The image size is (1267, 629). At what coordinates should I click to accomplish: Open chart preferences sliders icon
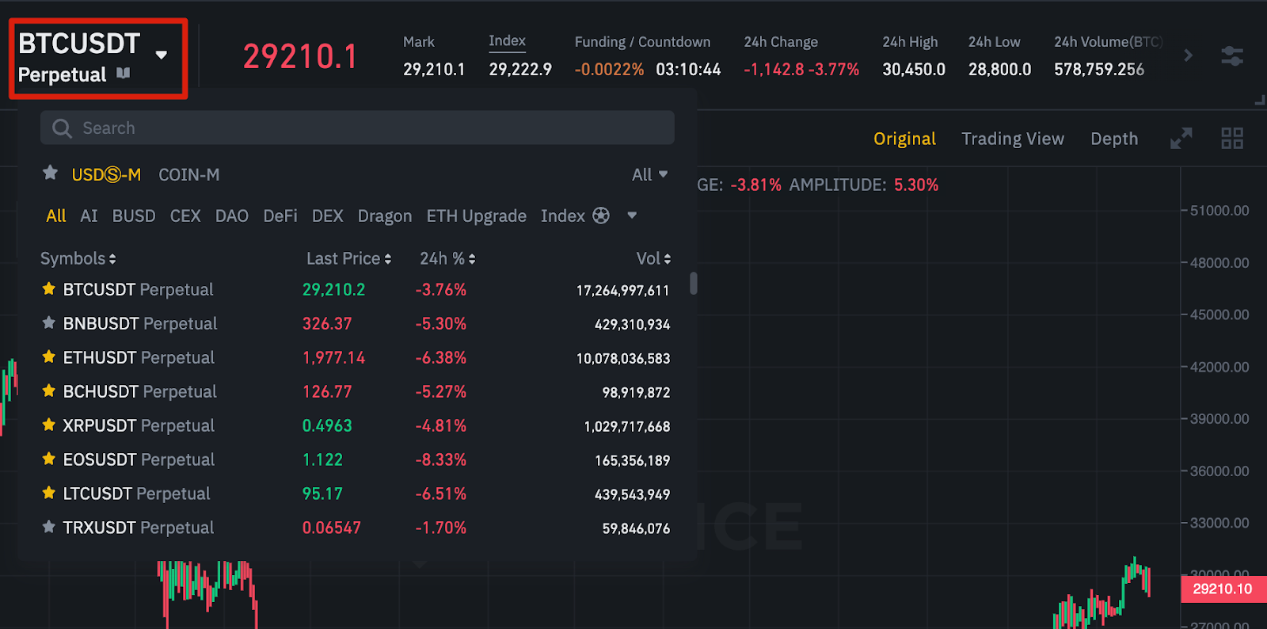click(x=1231, y=56)
